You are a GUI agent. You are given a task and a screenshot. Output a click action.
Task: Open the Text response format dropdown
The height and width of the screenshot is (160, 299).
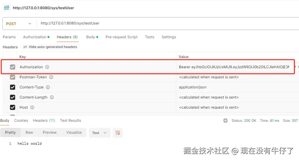(x=100, y=133)
